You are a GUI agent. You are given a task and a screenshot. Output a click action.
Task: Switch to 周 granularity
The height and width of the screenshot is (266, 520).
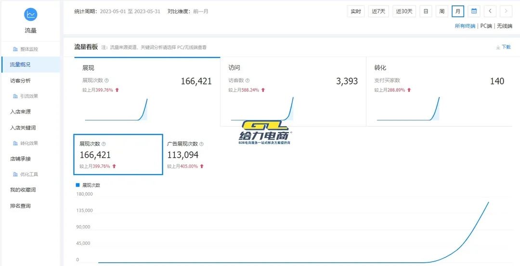click(x=442, y=11)
